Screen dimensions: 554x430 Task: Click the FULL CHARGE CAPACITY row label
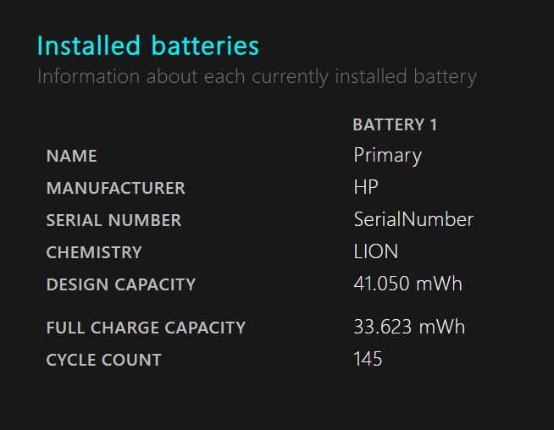(x=146, y=328)
